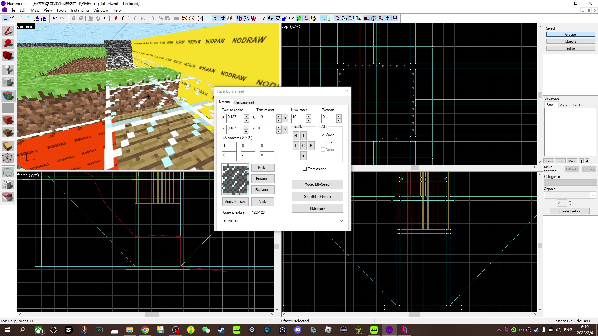Viewport: 598px width, 336px height.
Task: Click the Browse... button
Action: [263, 179]
